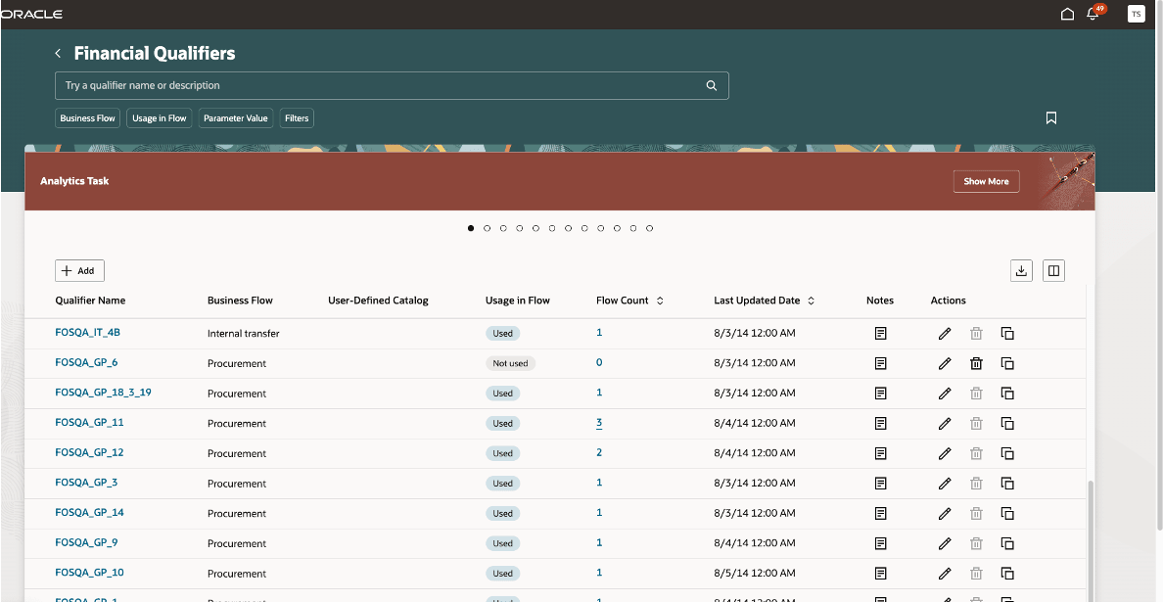The height and width of the screenshot is (603, 1163).
Task: Open notes for FOSQA_IT_4B
Action: click(880, 334)
